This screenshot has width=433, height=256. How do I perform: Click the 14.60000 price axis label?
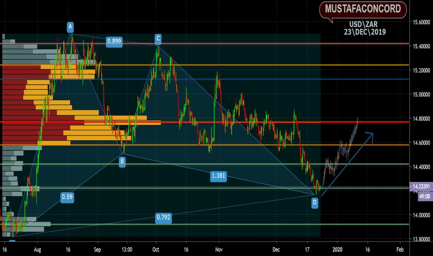[421, 143]
